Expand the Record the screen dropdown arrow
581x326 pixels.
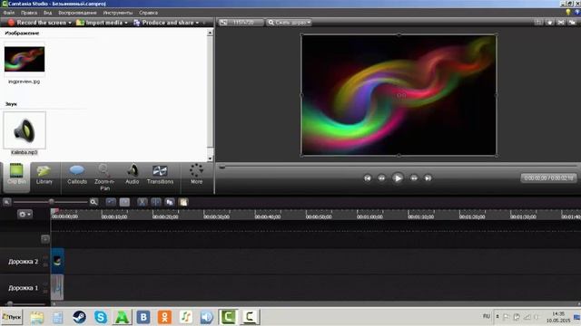70,23
